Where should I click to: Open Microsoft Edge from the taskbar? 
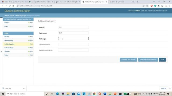(58, 94)
